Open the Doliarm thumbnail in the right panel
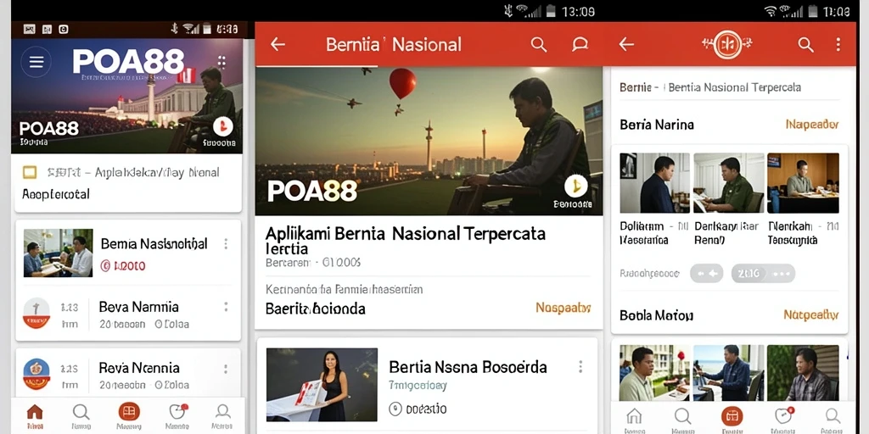 [654, 183]
